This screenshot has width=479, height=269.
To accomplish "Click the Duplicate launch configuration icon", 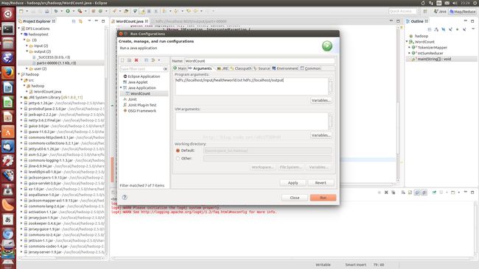I will 130,60.
